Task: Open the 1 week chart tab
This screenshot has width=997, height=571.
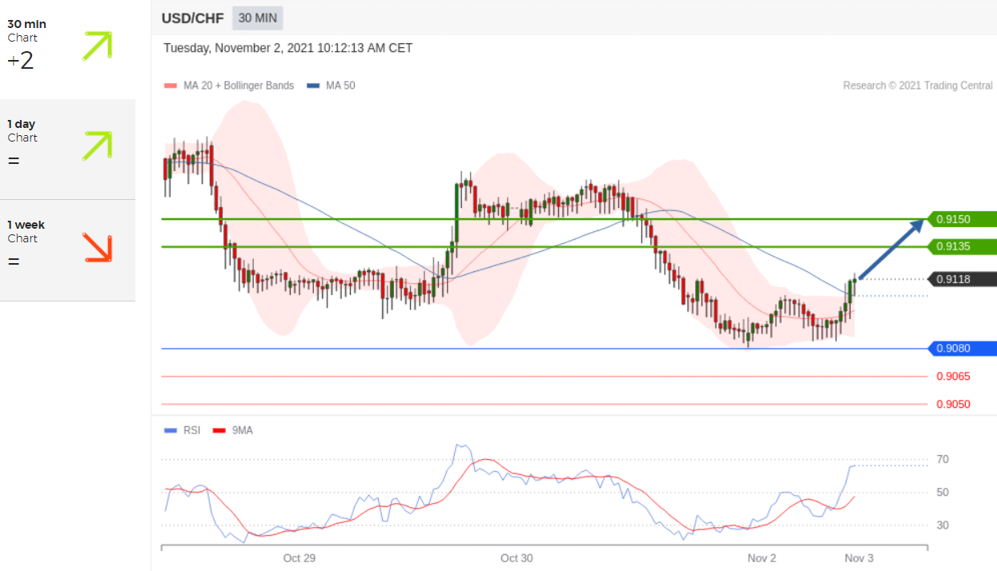Action: point(67,250)
